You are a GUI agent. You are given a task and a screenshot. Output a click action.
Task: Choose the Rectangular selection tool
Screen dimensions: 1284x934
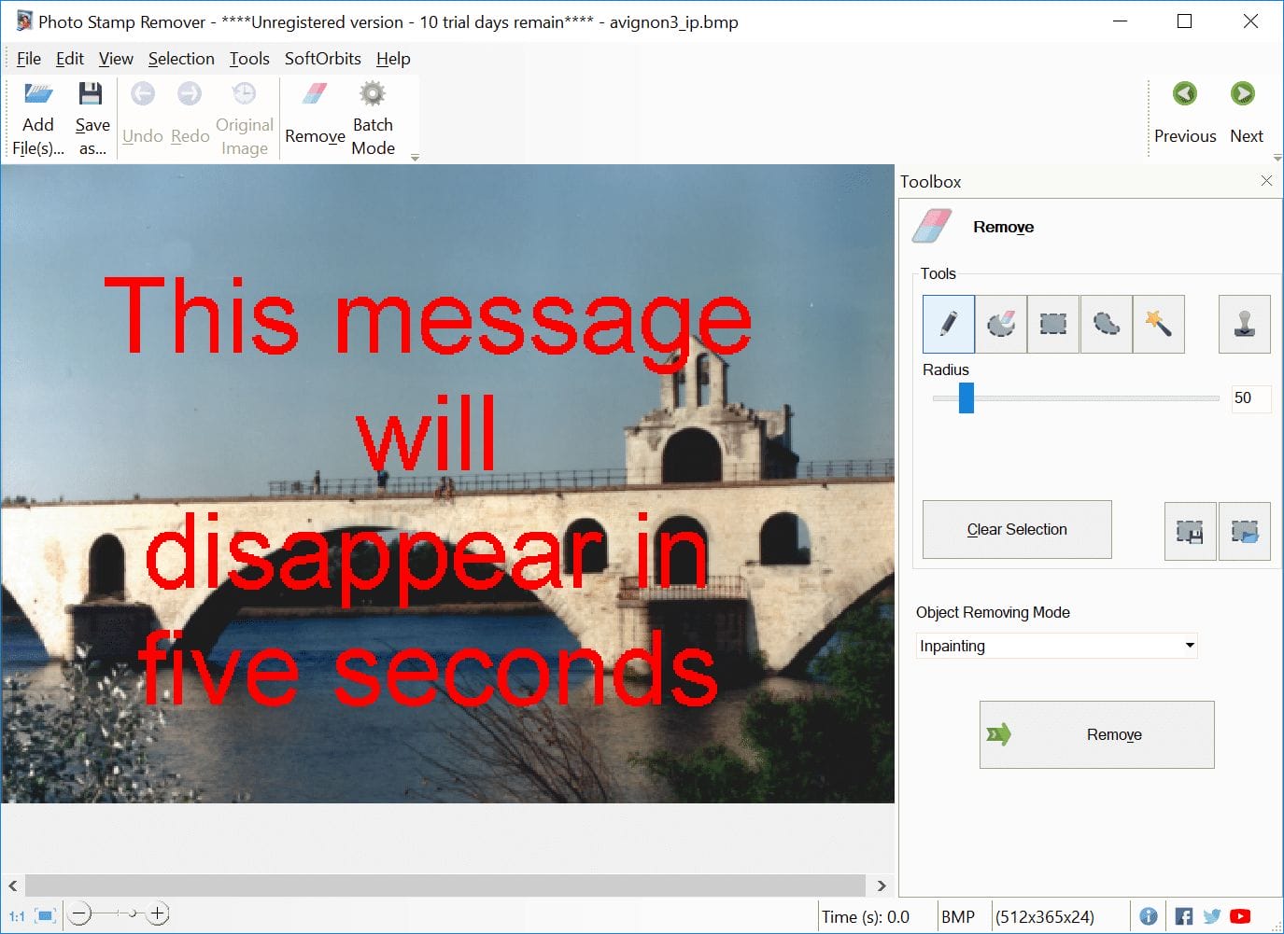point(1053,324)
